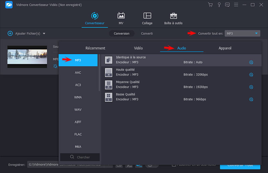Screen dimensions: 268x173
Task: Select FLAC in the format list
Action: coord(78,134)
